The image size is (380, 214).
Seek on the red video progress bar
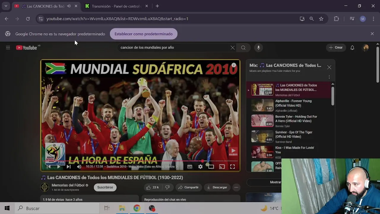point(140,161)
